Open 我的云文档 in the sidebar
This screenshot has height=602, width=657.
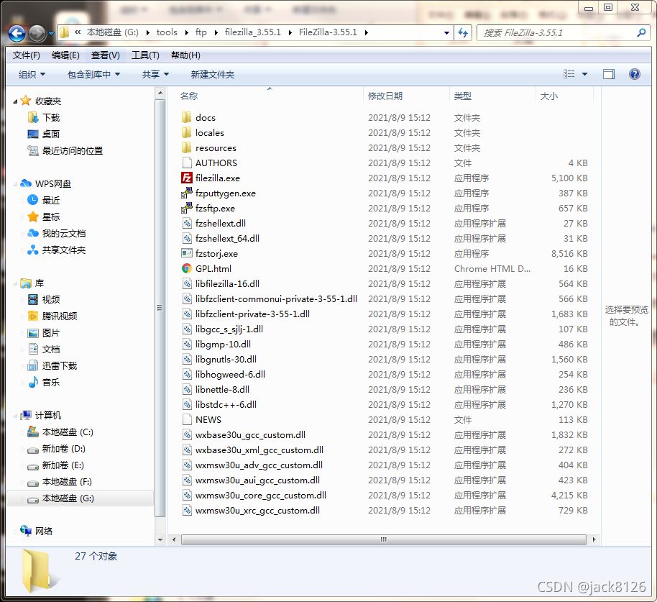pos(64,234)
